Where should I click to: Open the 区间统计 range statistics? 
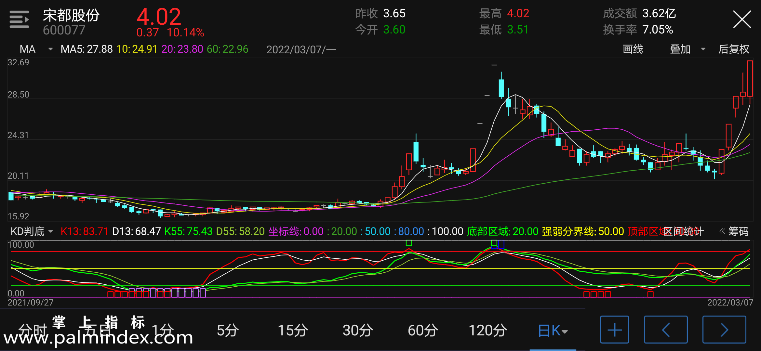pyautogui.click(x=683, y=231)
